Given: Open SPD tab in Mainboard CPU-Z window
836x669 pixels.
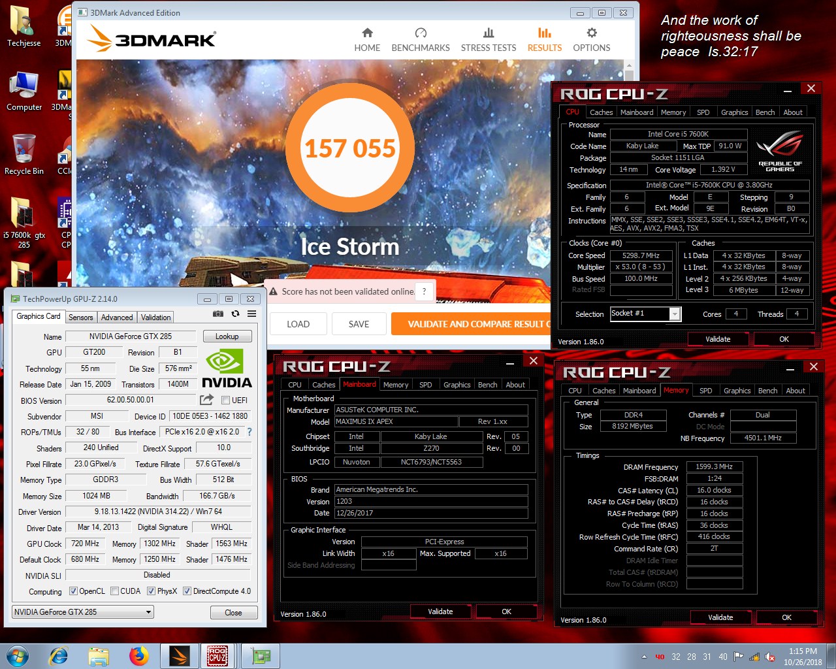Looking at the screenshot, I should click(426, 385).
